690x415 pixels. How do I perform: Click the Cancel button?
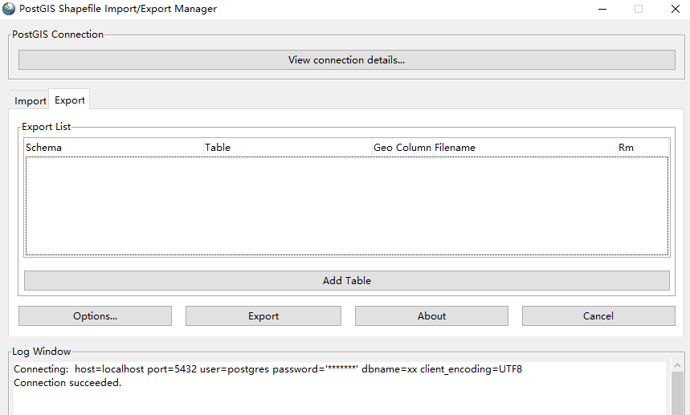click(x=598, y=316)
